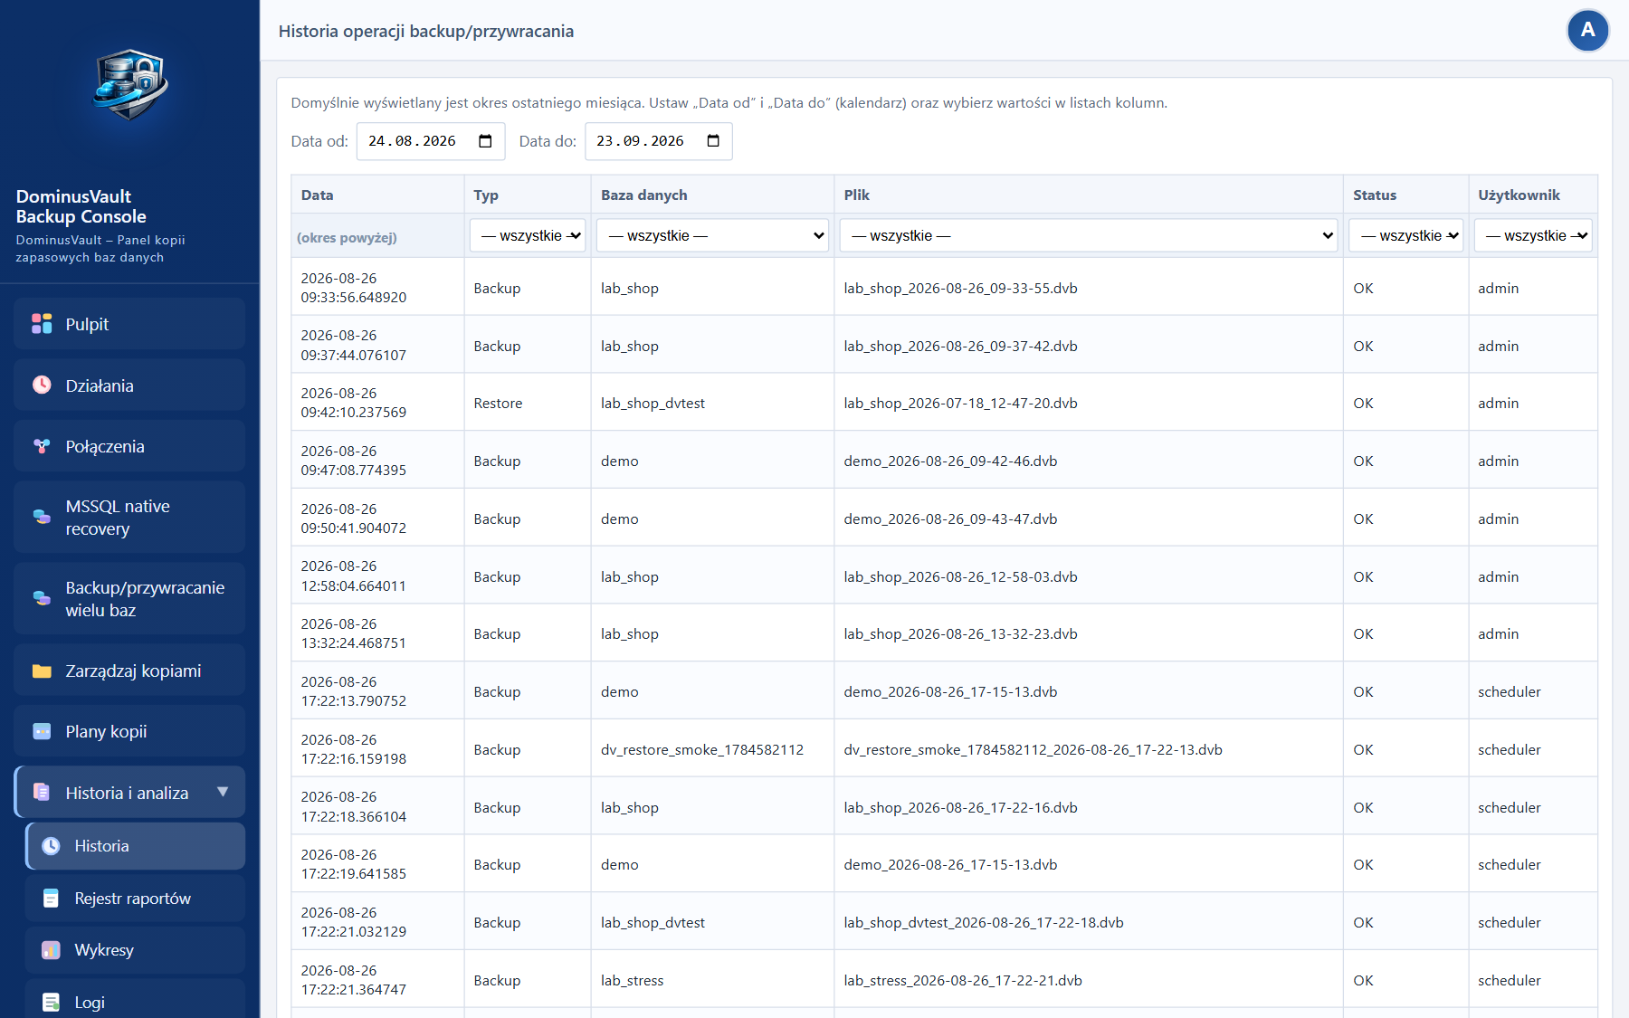Click timestamp 2026-08-26 12:58:04.664011

[353, 576]
